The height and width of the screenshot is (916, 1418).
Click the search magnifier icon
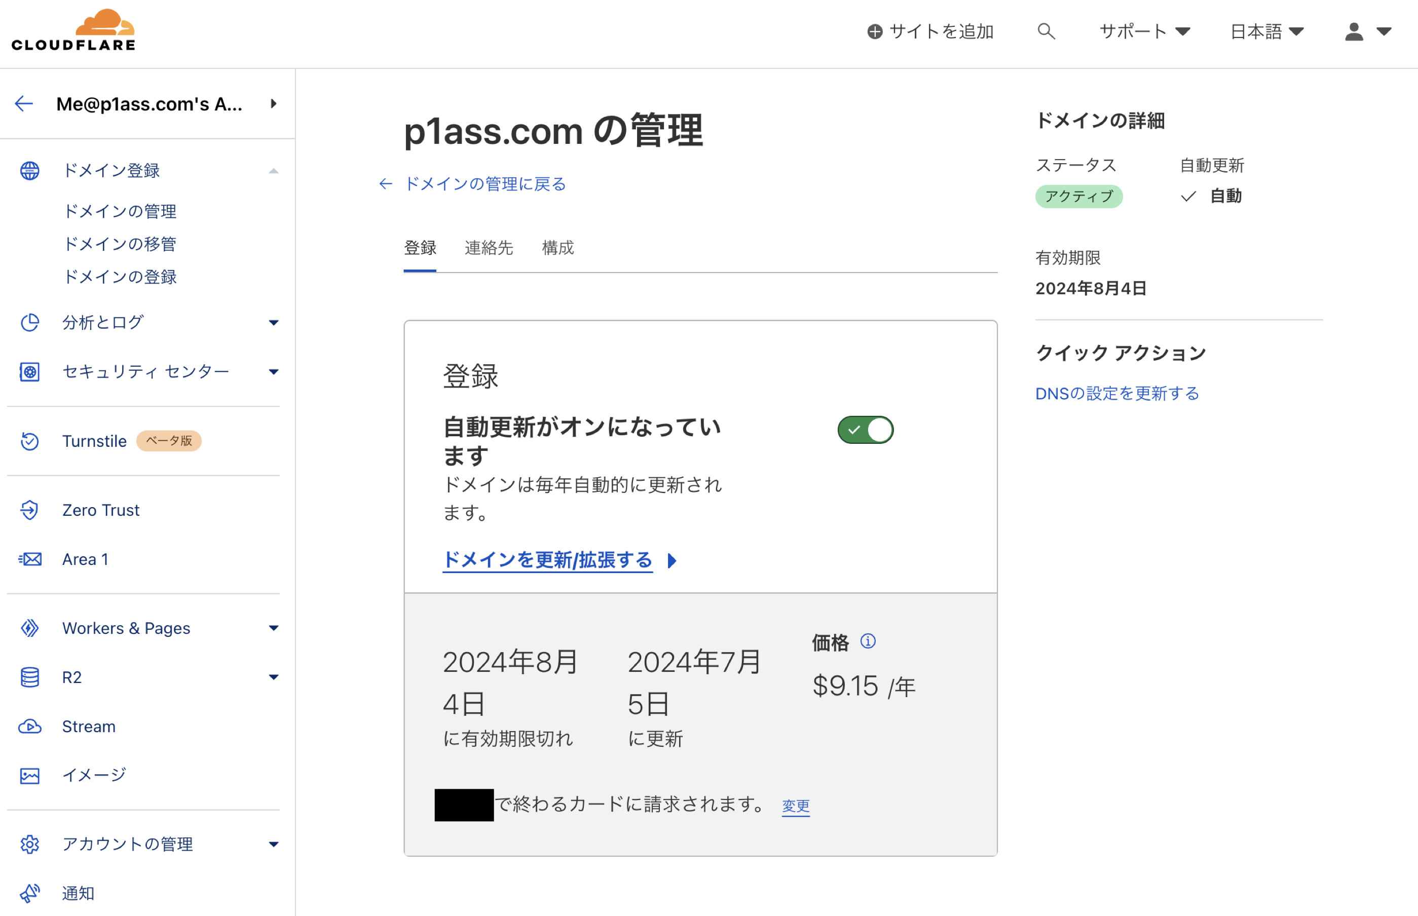(1046, 31)
